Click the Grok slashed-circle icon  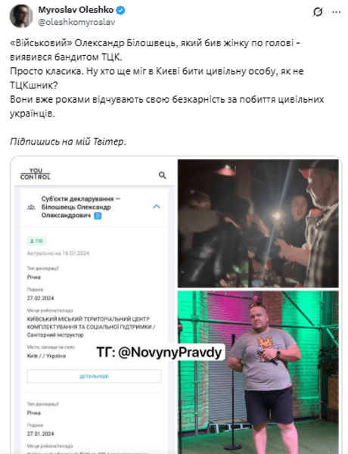(x=318, y=12)
